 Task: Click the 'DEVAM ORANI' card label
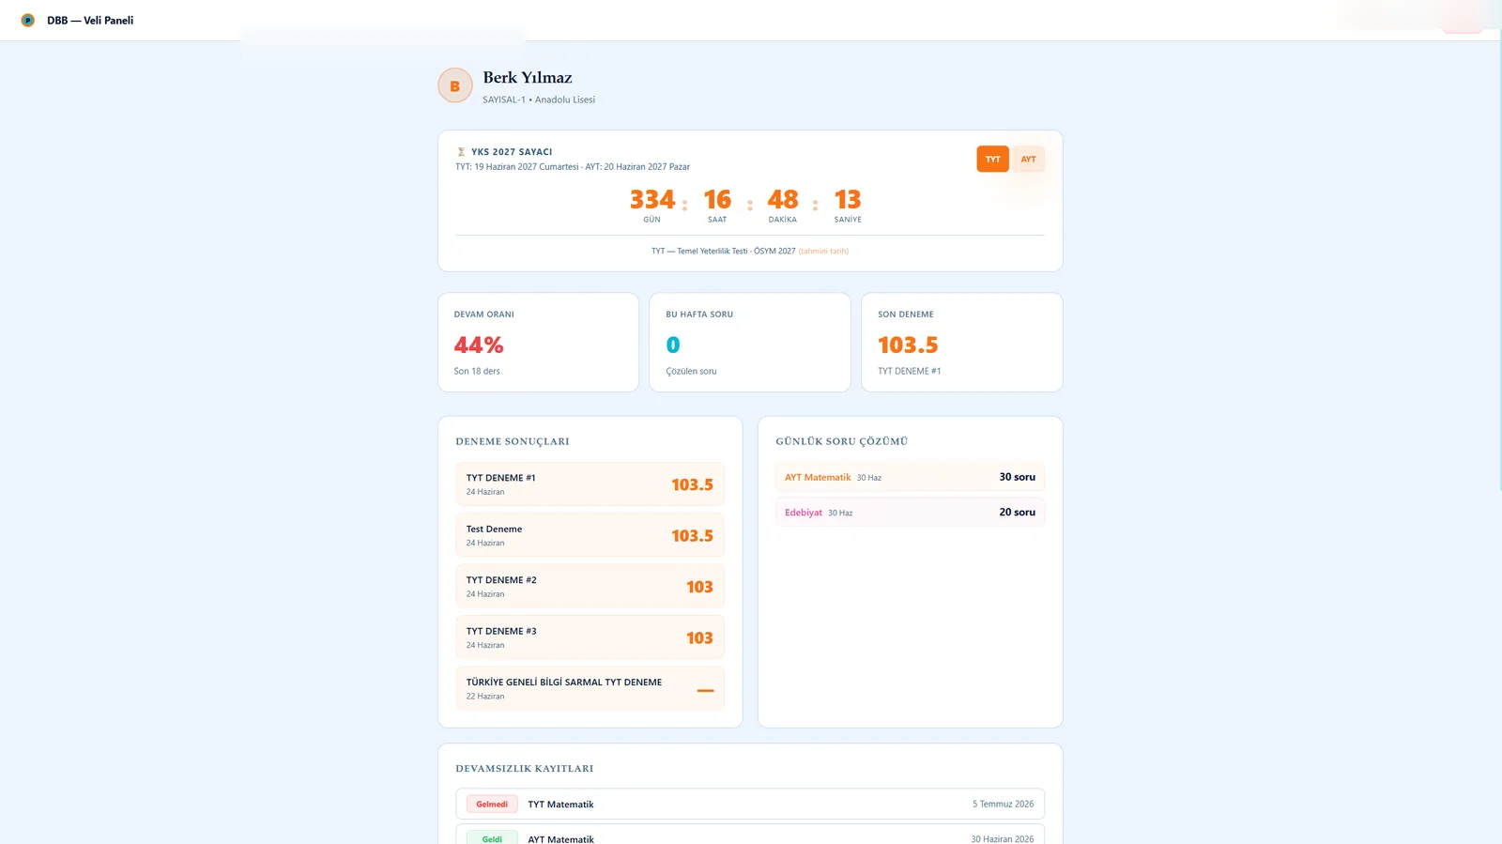pos(484,315)
